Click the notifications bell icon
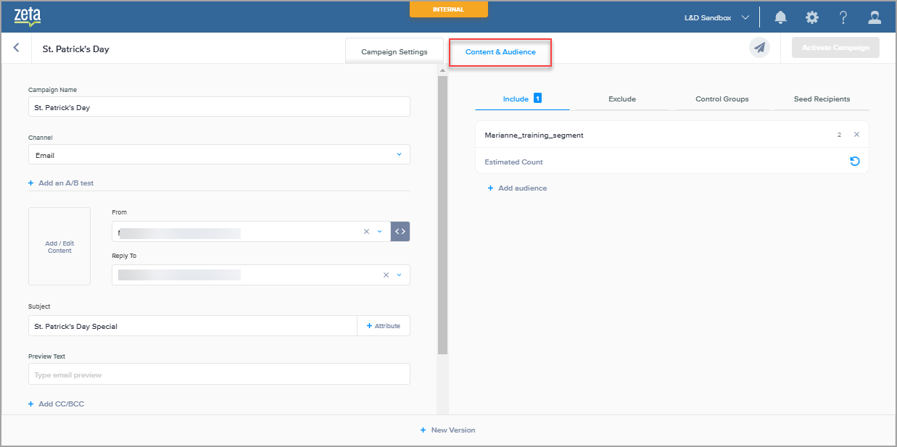Image resolution: width=897 pixels, height=447 pixels. pyautogui.click(x=781, y=17)
